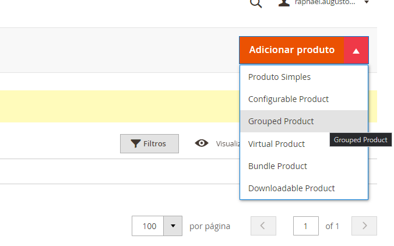Choose Bundle Product option
The width and height of the screenshot is (394, 246).
tap(277, 166)
